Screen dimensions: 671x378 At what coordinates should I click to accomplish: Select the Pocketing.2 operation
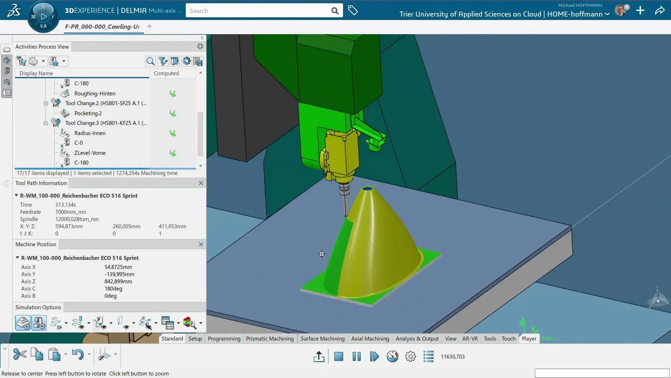(x=88, y=113)
